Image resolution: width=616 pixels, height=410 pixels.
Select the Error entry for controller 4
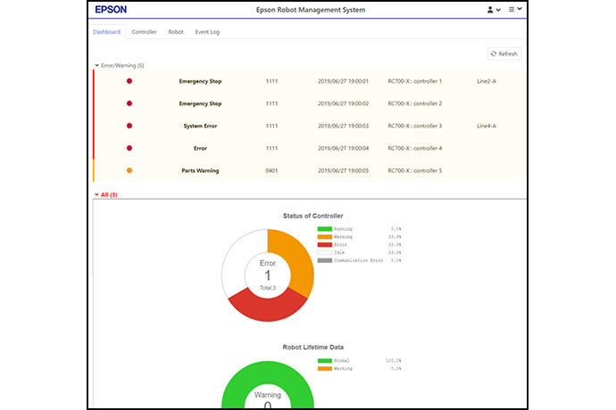click(200, 148)
